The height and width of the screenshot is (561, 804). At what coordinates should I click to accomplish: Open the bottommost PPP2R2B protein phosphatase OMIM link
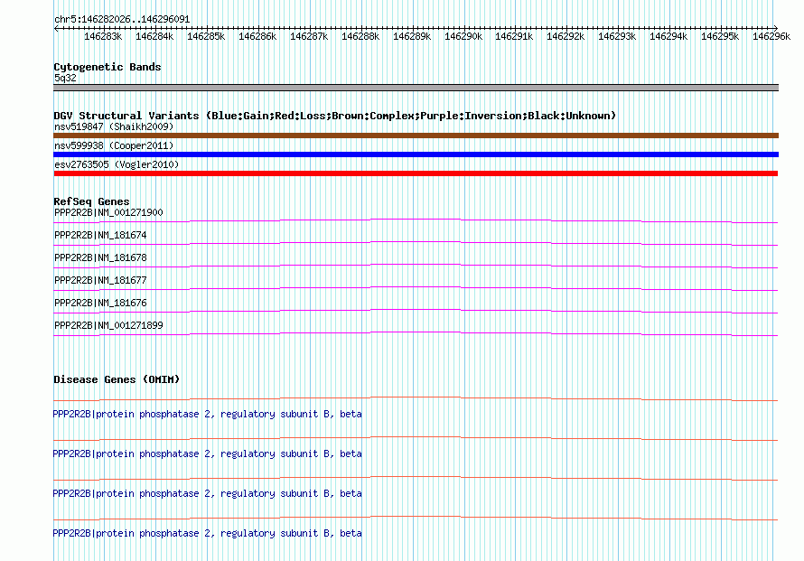point(207,533)
